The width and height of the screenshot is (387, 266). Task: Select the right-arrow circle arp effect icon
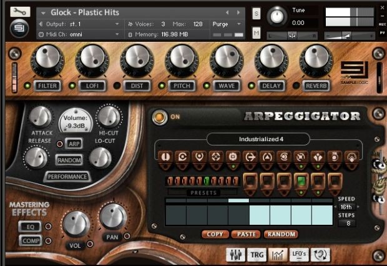[250, 157]
